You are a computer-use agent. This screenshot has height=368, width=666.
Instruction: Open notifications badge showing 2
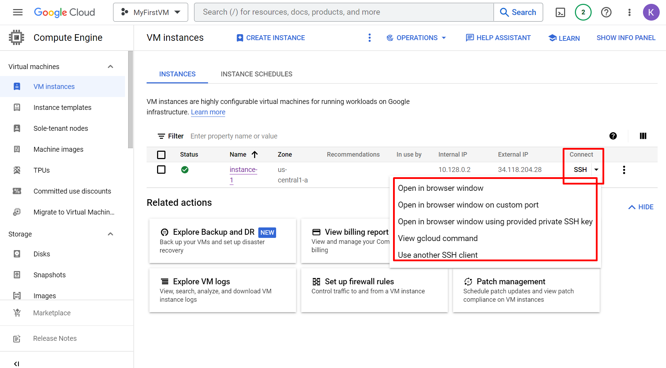583,12
